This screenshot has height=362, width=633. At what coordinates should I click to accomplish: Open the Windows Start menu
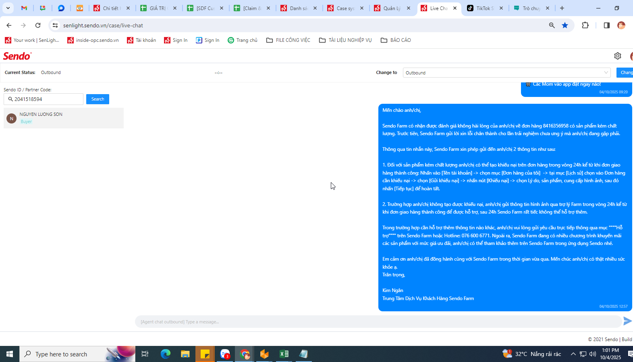pos(10,354)
